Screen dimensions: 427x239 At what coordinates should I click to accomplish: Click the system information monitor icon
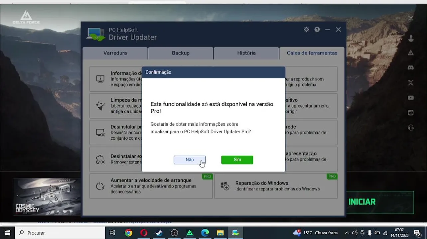pos(100,79)
